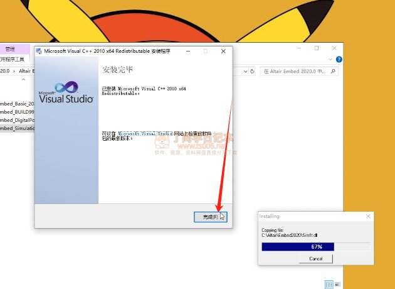Click the 20.0 breadcrumb in address bar
The image size is (395, 289).
(x=5, y=71)
